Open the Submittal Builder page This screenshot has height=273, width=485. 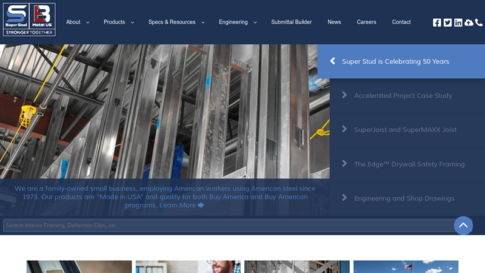[291, 22]
